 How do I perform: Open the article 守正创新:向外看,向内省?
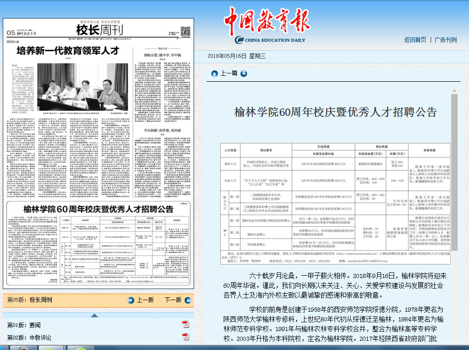[x=162, y=130]
